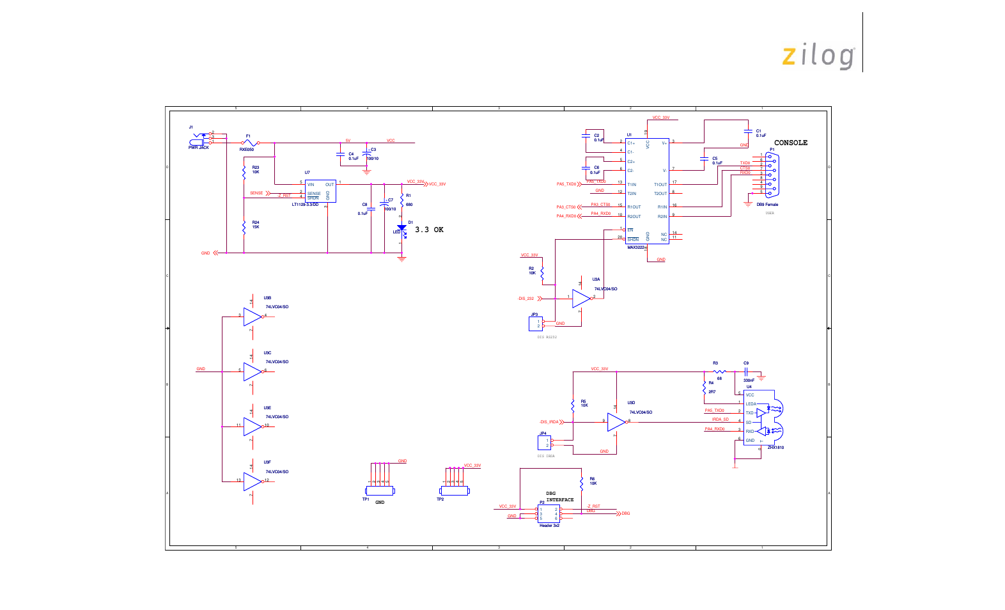Click the Zilog logo

click(819, 56)
